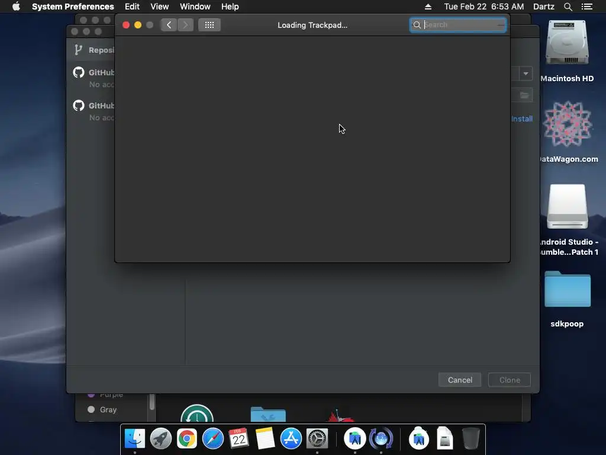Close the System Preferences window
Image resolution: width=606 pixels, height=455 pixels.
tap(126, 25)
